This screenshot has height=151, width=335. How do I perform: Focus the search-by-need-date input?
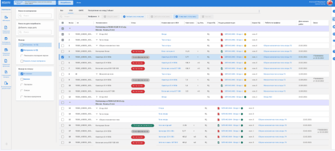(35, 32)
